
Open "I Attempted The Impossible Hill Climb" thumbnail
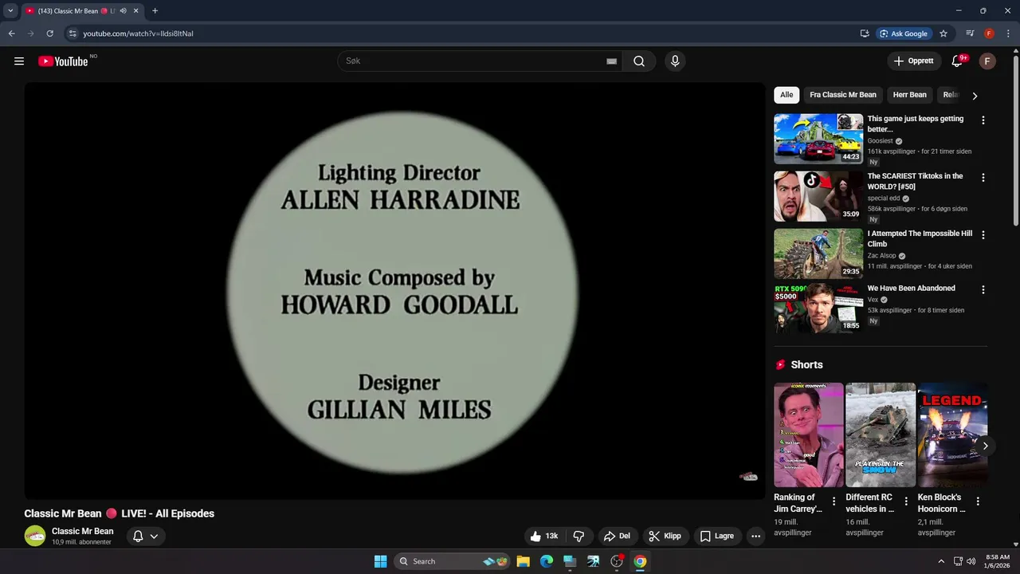pyautogui.click(x=818, y=254)
